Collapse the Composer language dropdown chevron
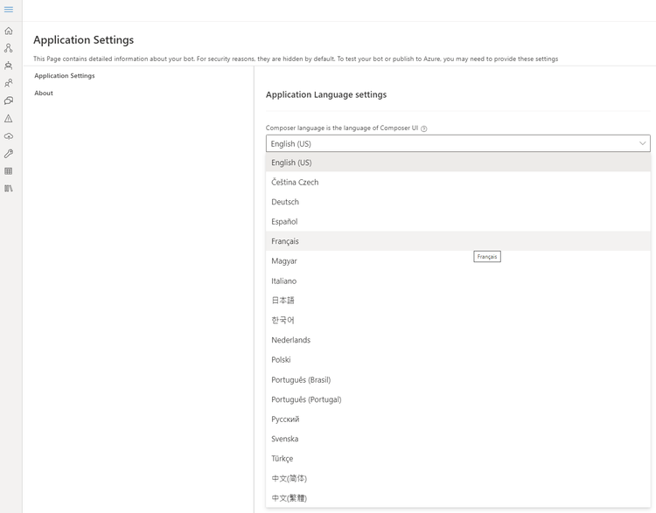 tap(643, 143)
